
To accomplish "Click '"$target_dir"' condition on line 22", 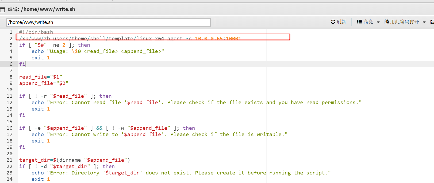I will (70, 166).
